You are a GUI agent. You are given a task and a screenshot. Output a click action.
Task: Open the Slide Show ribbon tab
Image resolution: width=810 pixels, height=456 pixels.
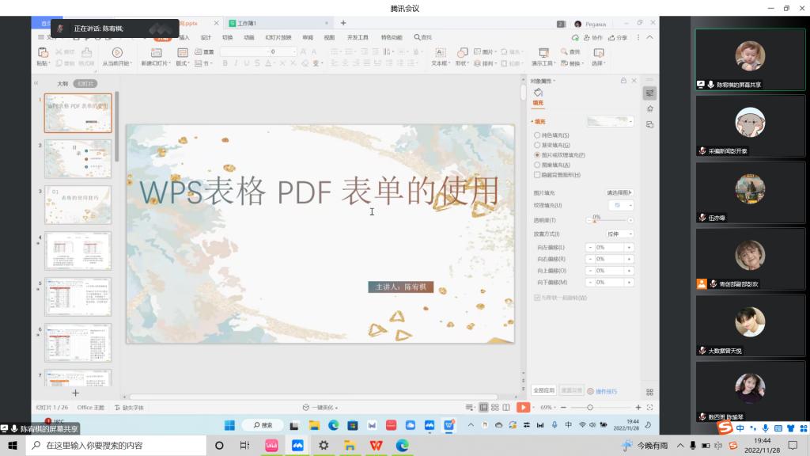(x=278, y=37)
